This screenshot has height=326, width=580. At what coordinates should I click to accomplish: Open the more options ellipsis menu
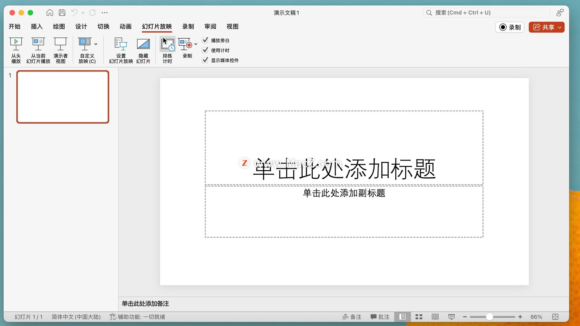coord(105,13)
